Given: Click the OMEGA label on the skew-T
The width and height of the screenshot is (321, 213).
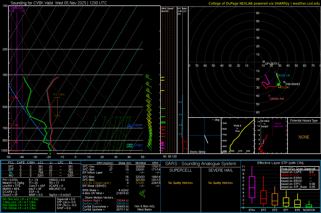Looking at the screenshot, I should coord(17,8).
